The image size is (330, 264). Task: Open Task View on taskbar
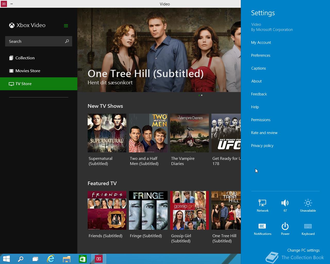tap(35, 259)
